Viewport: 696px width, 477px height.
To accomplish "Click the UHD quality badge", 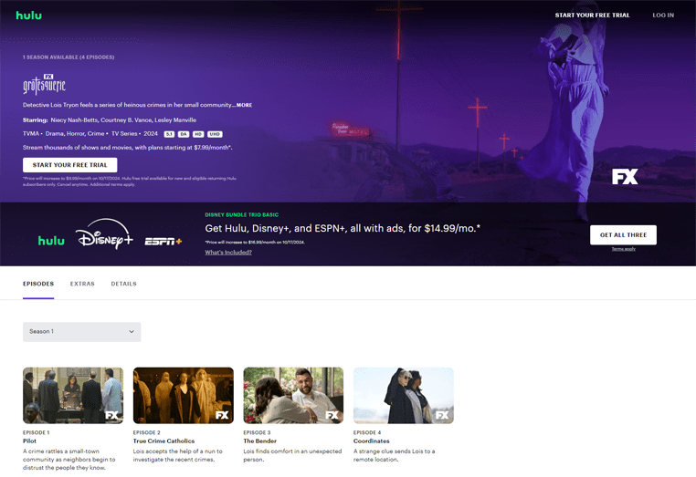I will [x=215, y=134].
